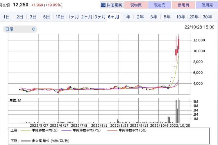This screenshot has height=145, width=218.
Task: Click the latest red candlestick on chart
Action: 179,44
